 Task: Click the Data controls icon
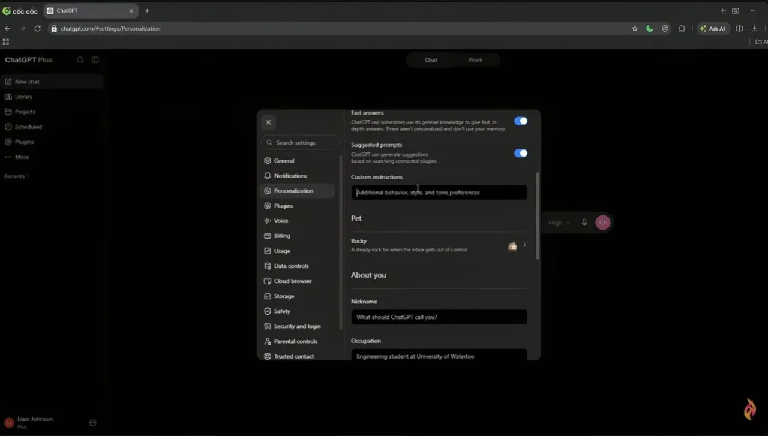click(268, 266)
